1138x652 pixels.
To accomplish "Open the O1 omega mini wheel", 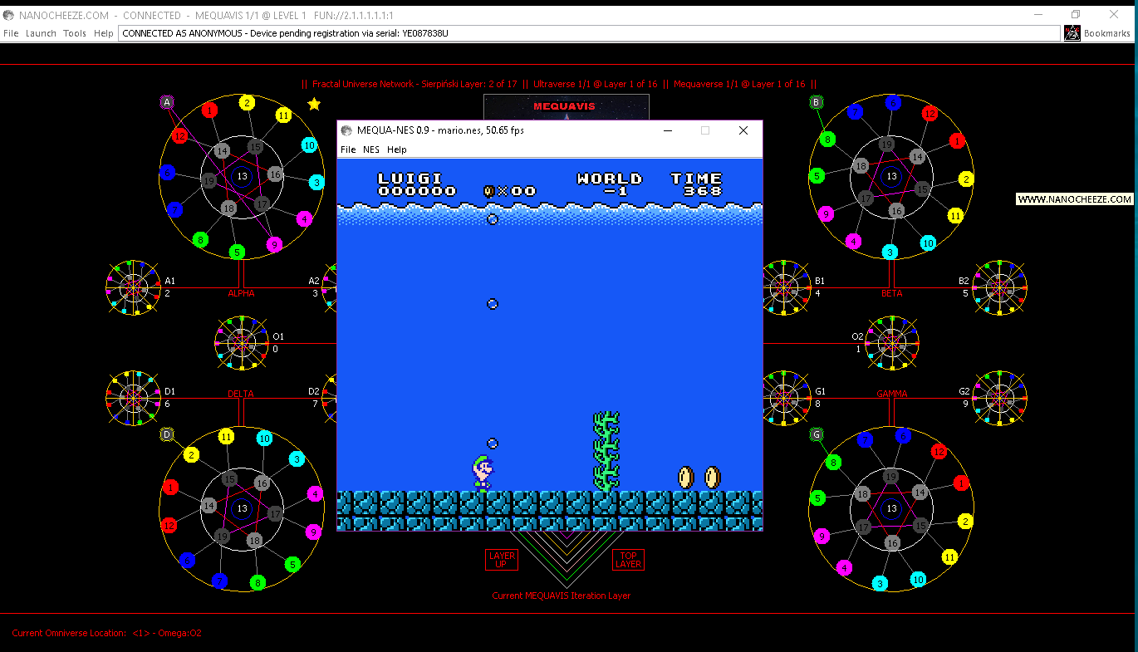I will tap(241, 342).
